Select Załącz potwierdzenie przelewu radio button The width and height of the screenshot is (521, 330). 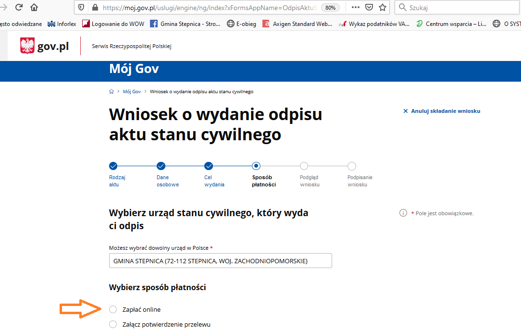tap(113, 324)
